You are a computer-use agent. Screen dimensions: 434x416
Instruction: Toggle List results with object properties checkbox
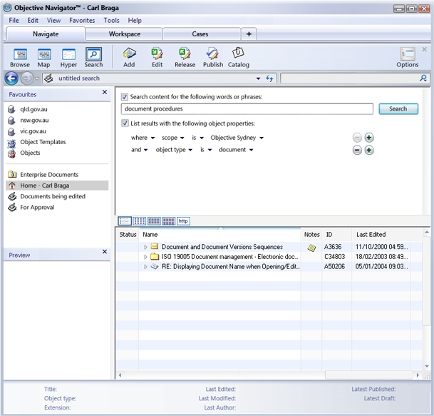[125, 123]
